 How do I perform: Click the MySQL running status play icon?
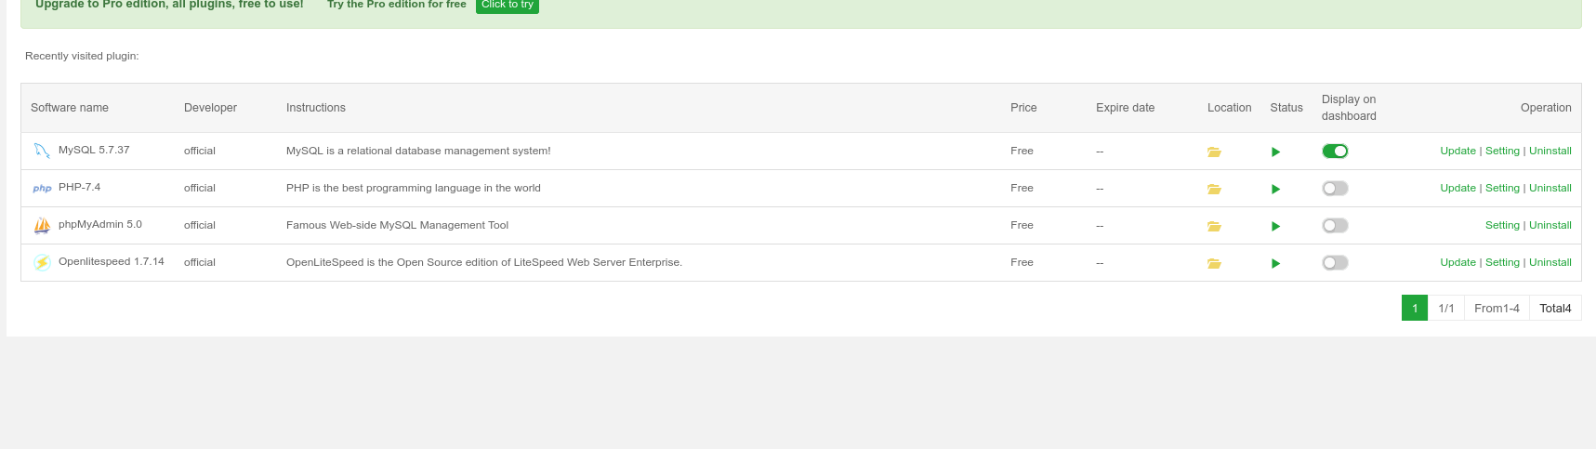click(x=1275, y=152)
